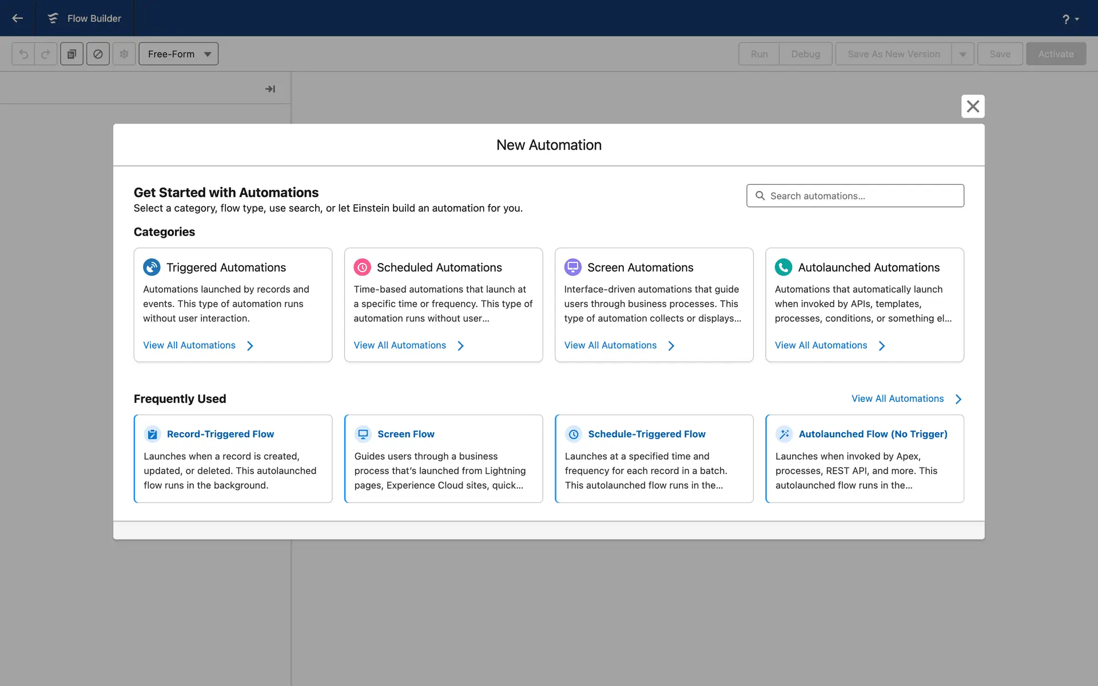View All Automations beside Frequently Used

point(906,398)
